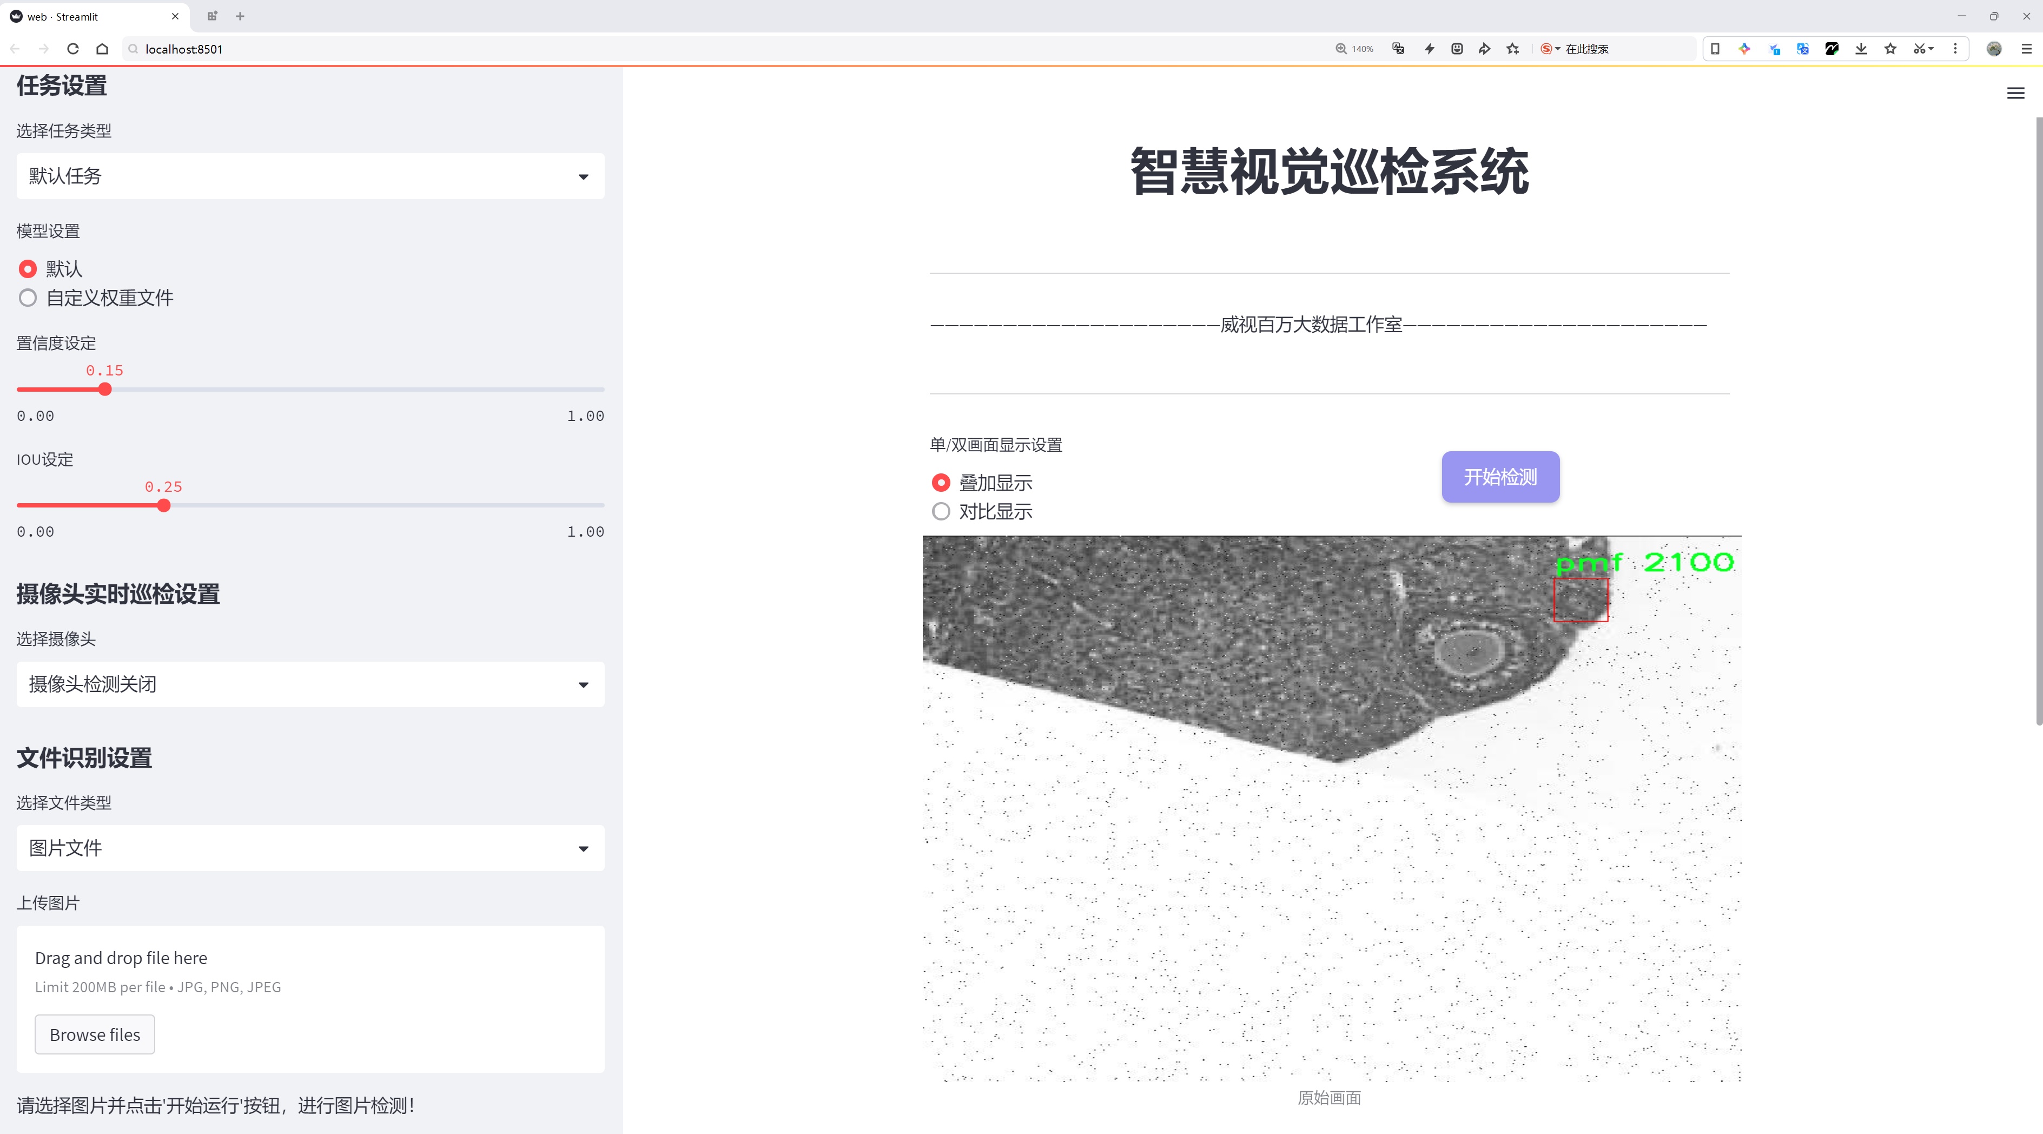The image size is (2043, 1134).
Task: Add page to favorites with star-plus icon
Action: pyautogui.click(x=1513, y=49)
